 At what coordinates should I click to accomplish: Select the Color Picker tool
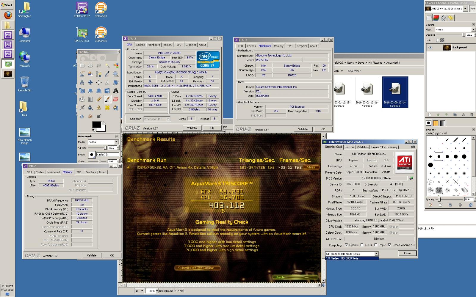pos(107,74)
